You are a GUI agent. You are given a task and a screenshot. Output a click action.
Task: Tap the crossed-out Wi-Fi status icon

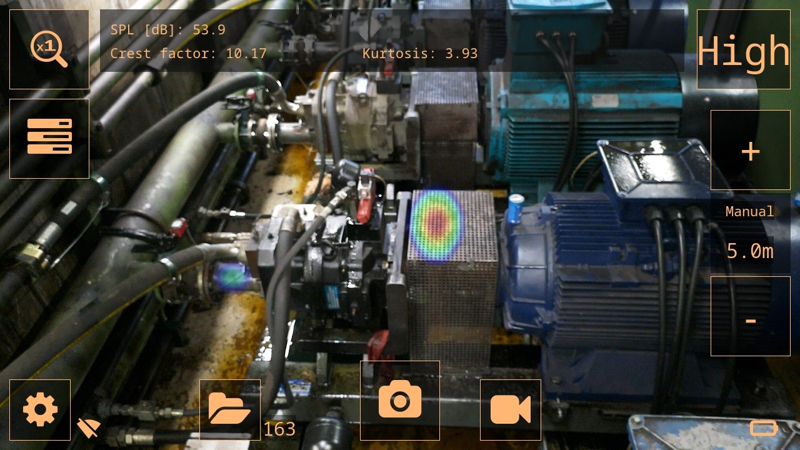(x=88, y=428)
